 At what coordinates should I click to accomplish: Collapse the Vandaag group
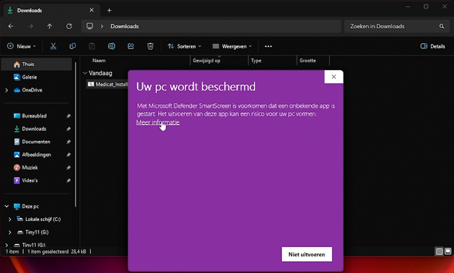click(x=85, y=73)
